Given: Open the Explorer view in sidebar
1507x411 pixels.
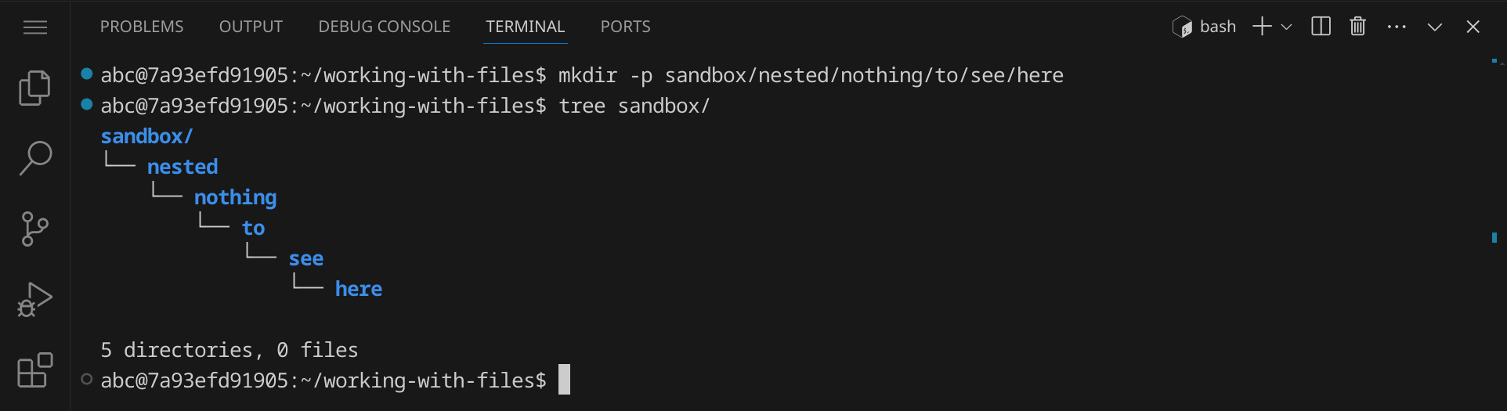Looking at the screenshot, I should click(x=34, y=88).
